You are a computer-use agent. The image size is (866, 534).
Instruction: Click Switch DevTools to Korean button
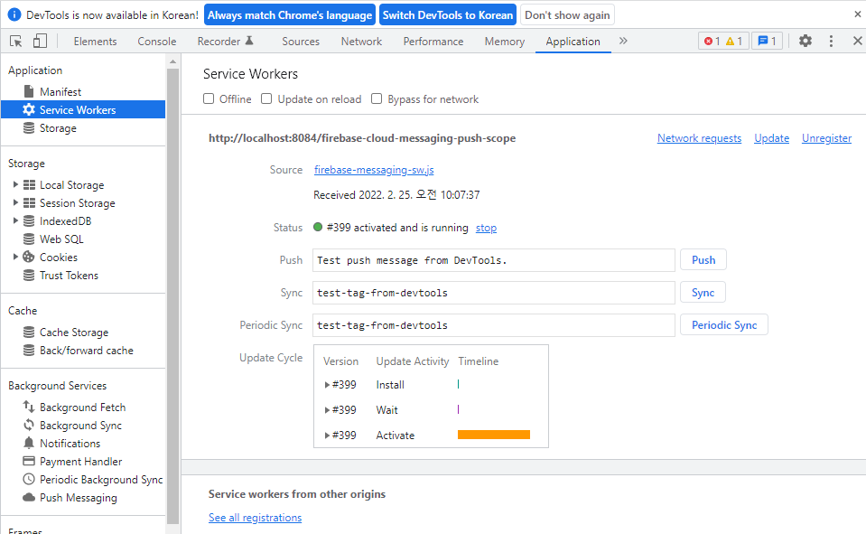448,15
